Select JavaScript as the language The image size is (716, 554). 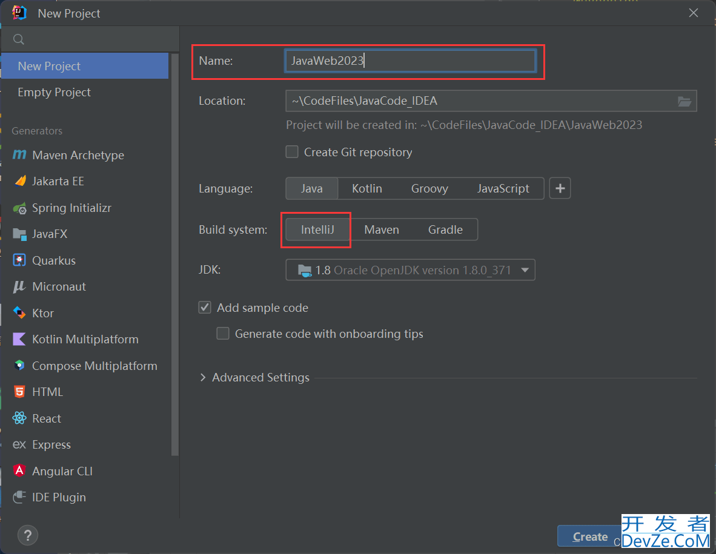tap(503, 188)
